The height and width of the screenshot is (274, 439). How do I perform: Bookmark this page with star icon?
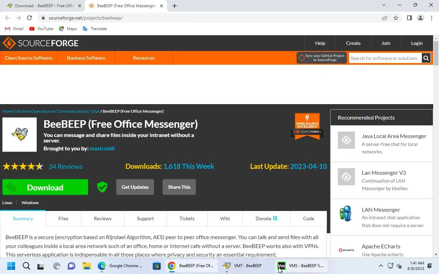[396, 18]
